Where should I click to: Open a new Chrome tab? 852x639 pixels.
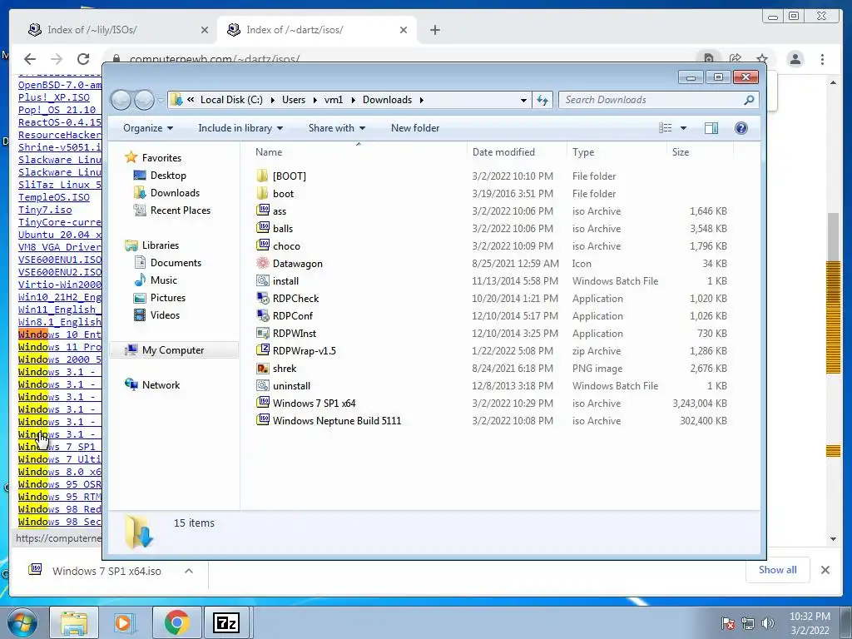click(434, 30)
